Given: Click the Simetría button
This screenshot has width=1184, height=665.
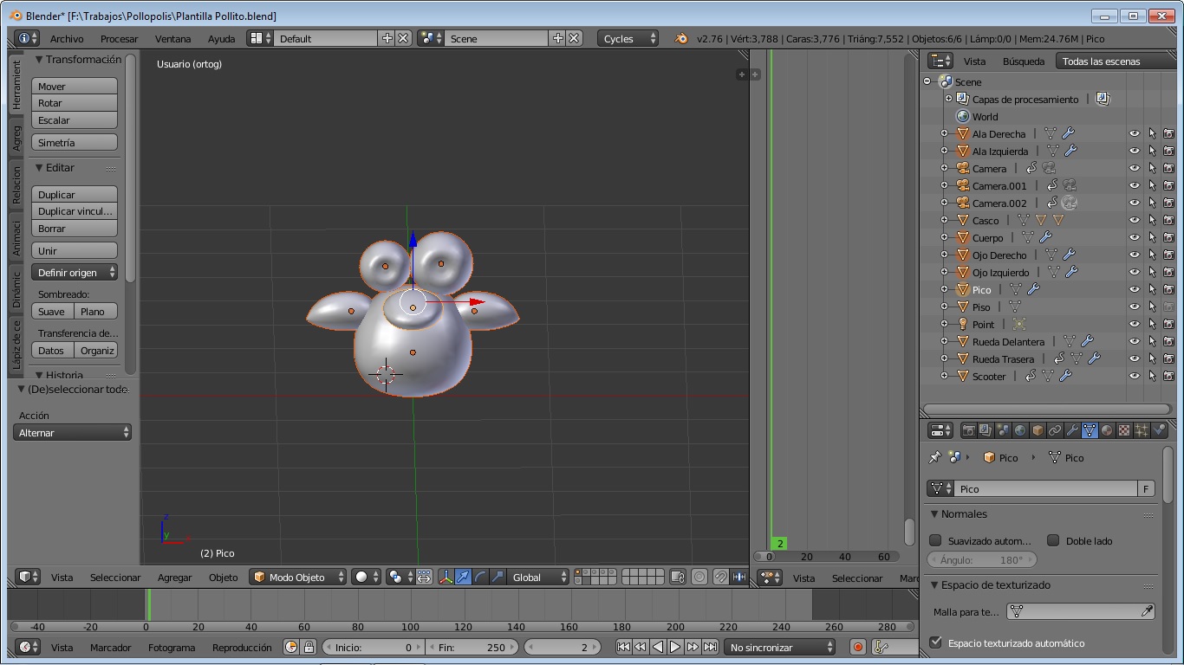Looking at the screenshot, I should coord(74,143).
